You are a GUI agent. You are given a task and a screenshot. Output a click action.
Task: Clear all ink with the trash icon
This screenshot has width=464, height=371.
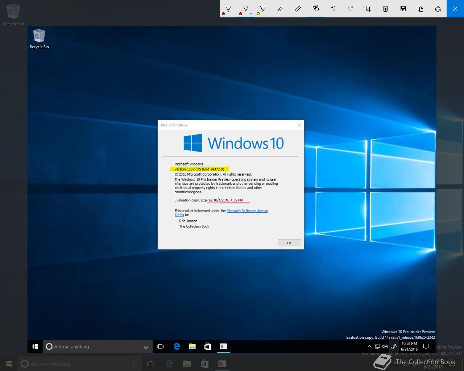point(386,9)
